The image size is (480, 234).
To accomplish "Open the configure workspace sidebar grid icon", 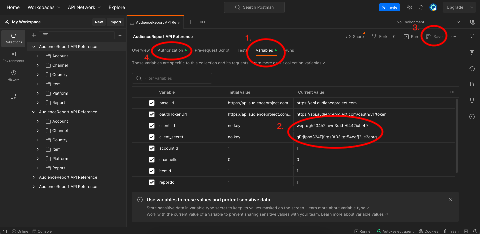I will [13, 96].
